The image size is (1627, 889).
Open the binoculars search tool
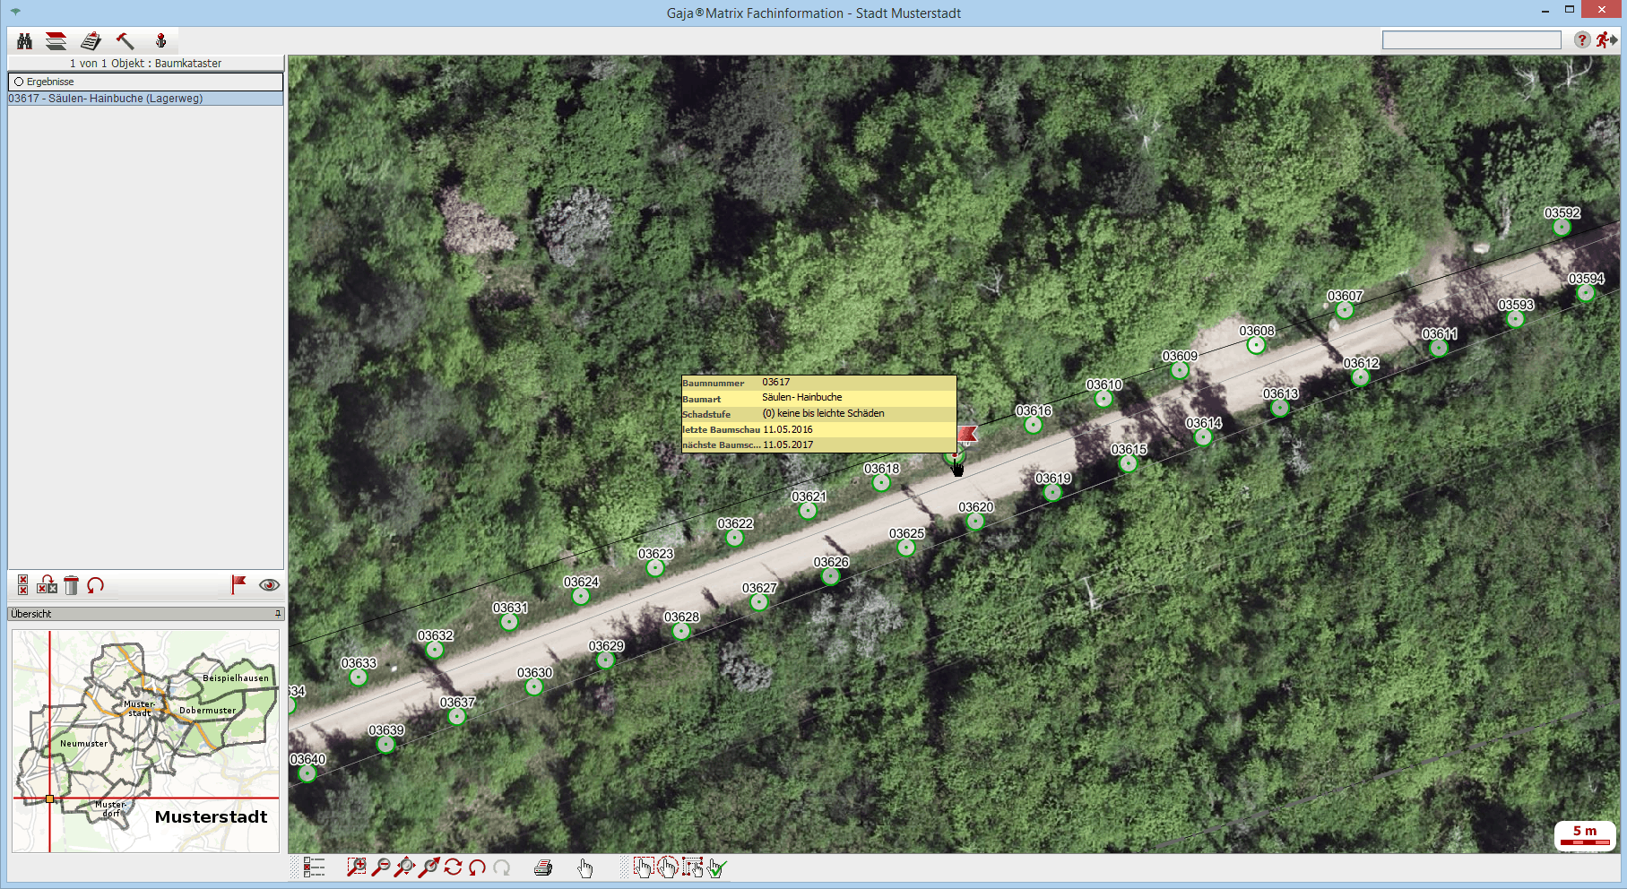(24, 40)
